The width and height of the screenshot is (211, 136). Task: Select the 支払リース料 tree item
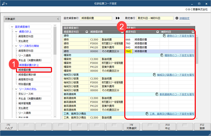(34, 94)
